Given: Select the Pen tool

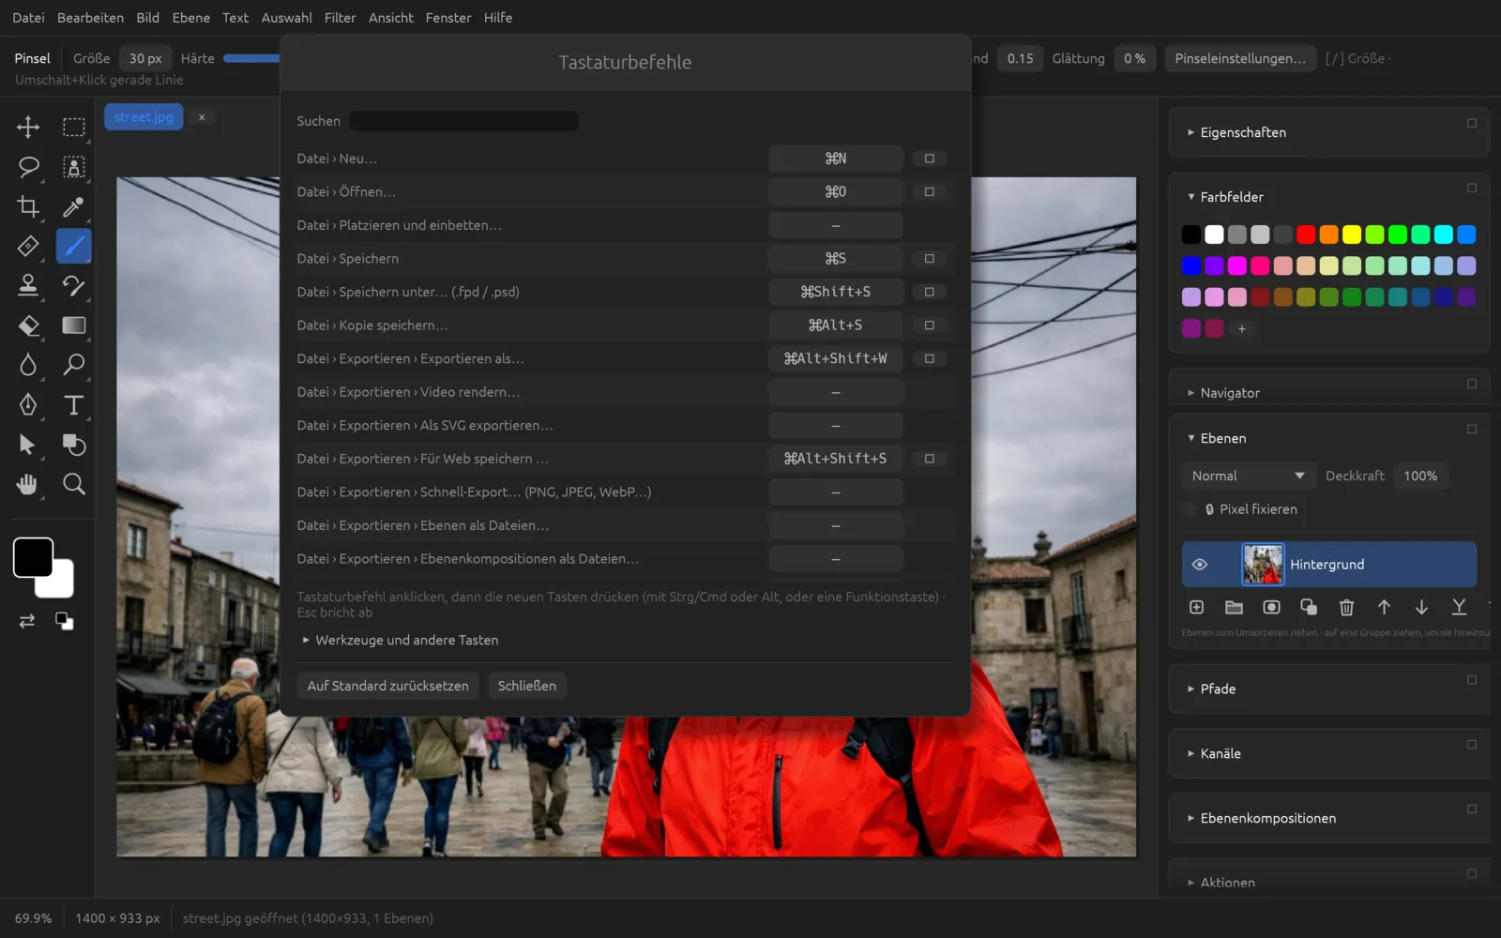Looking at the screenshot, I should 28,404.
